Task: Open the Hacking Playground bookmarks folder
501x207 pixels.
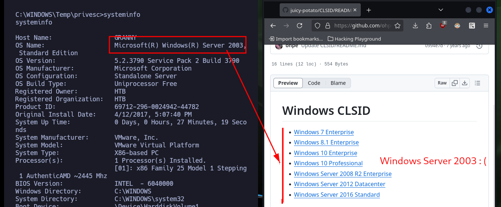Action: [x=354, y=39]
